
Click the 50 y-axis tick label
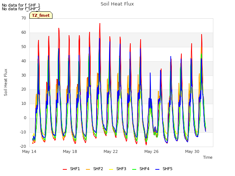tap(23, 47)
